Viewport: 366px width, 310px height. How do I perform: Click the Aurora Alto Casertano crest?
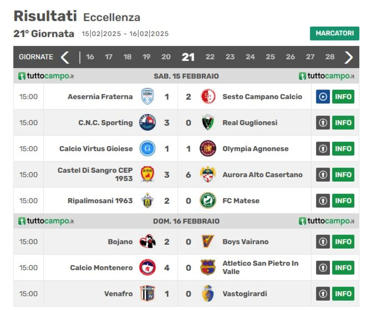click(x=208, y=174)
